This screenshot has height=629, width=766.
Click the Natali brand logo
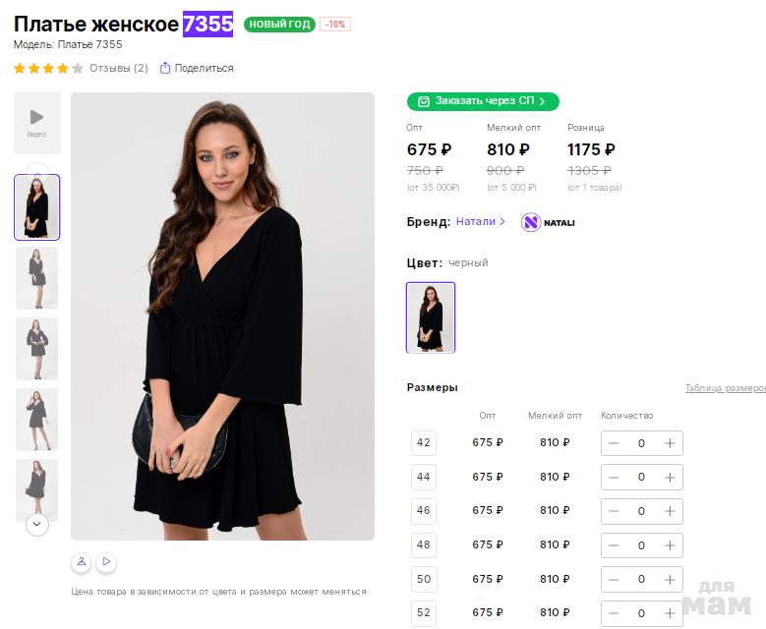[548, 222]
